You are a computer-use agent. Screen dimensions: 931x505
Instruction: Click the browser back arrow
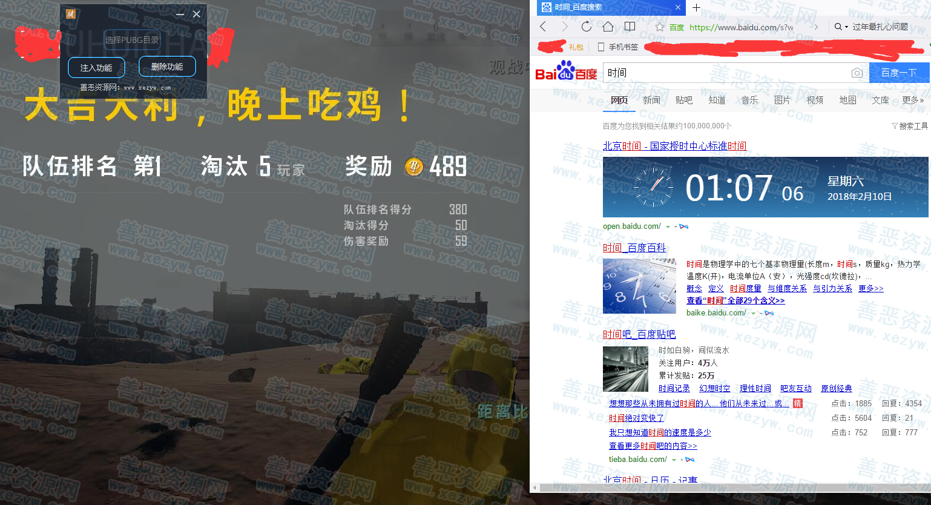pos(543,27)
